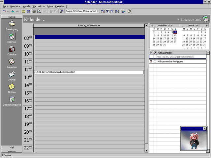Open Posteingang in the Outlook bar
211x158 pixels.
[11, 25]
